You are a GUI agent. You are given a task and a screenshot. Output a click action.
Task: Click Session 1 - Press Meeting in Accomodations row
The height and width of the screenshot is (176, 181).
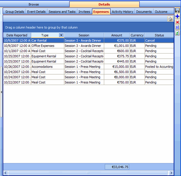click(84, 67)
